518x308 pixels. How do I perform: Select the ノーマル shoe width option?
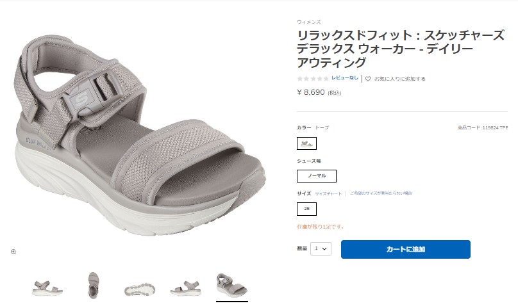317,176
